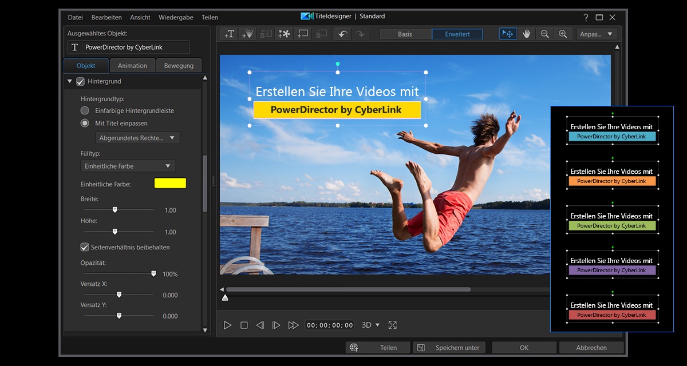This screenshot has height=366, width=687.
Task: Click the help question mark icon
Action: (586, 17)
